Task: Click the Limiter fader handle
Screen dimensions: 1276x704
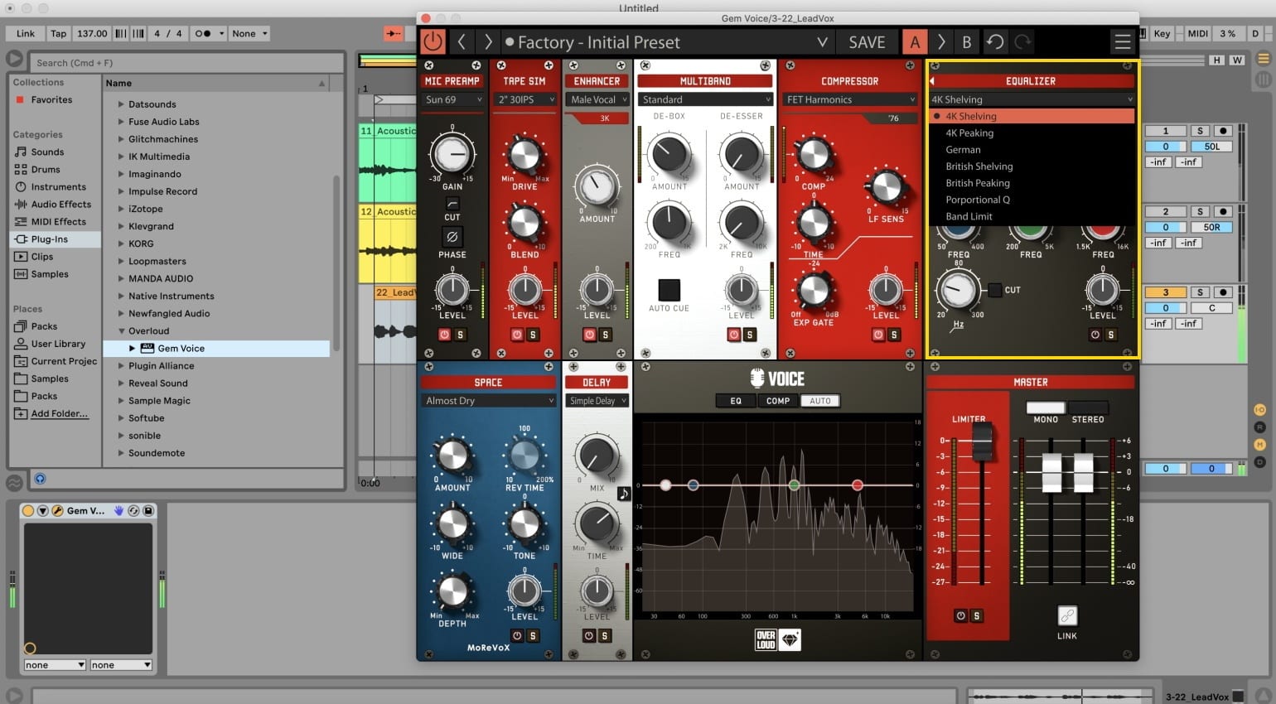Action: pos(982,441)
